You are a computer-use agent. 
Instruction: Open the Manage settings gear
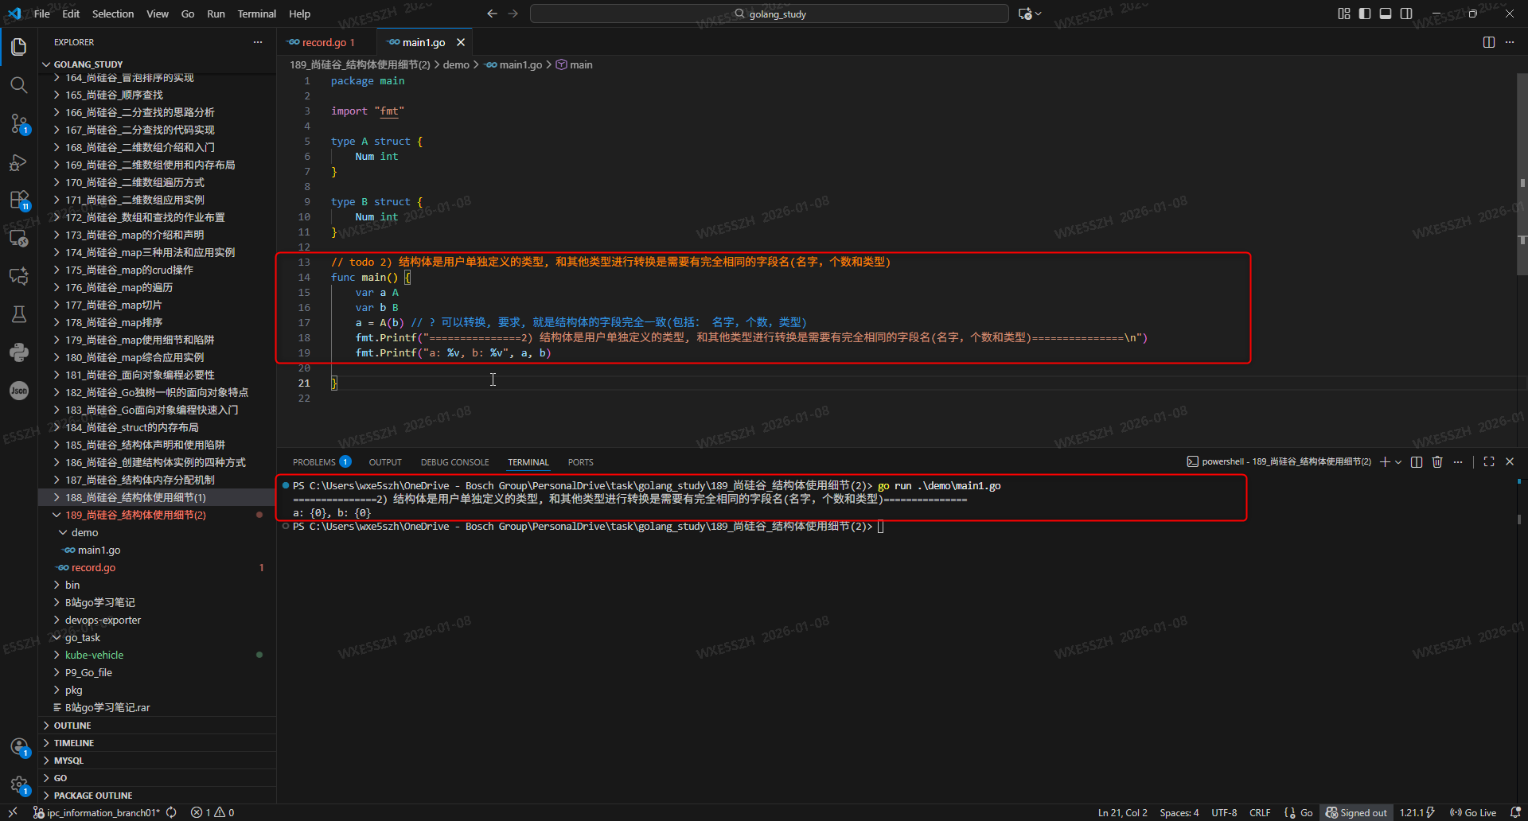coord(19,785)
